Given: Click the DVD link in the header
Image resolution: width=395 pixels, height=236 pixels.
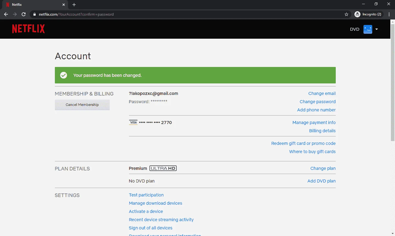Looking at the screenshot, I should point(354,29).
